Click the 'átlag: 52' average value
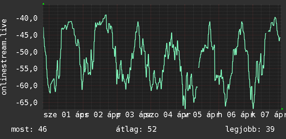 [136, 129]
